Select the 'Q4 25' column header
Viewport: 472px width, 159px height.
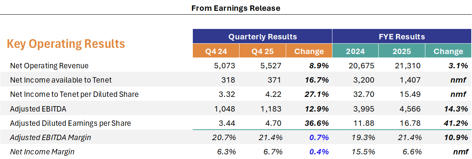(x=262, y=51)
